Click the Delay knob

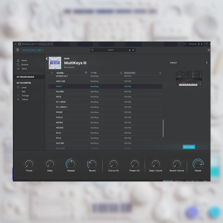pyautogui.click(x=50, y=164)
